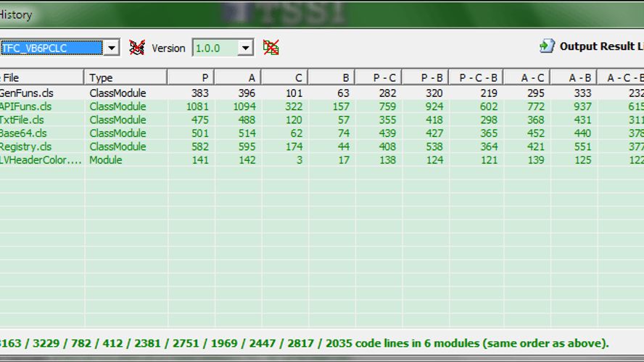The width and height of the screenshot is (644, 362).
Task: Click ClassModule type in GenFuns.cls row
Action: 117,93
